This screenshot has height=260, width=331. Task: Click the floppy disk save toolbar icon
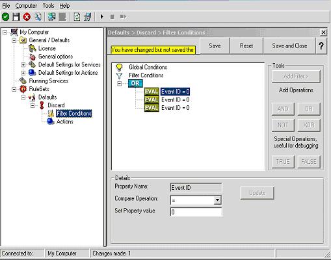pos(16,17)
